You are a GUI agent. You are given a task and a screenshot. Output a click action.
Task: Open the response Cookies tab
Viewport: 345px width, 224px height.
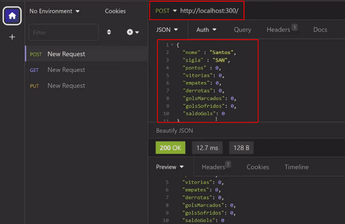tap(258, 167)
